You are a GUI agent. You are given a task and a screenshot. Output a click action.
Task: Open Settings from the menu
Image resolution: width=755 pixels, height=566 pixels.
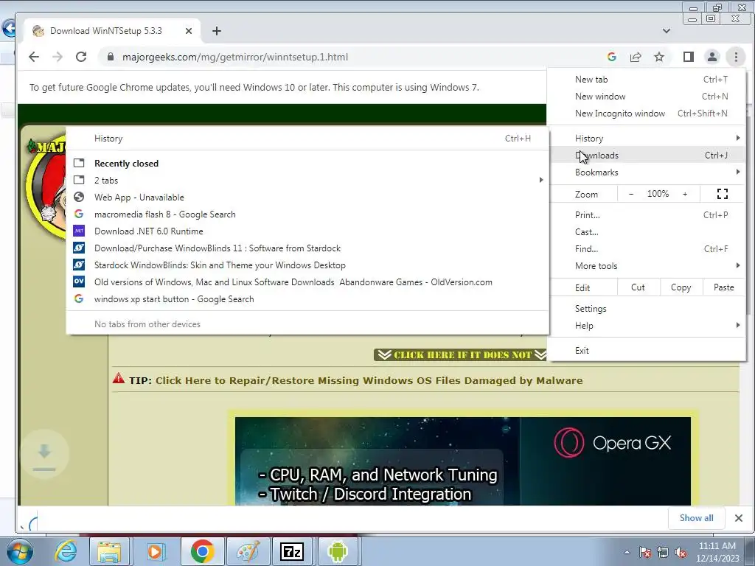click(x=647, y=309)
